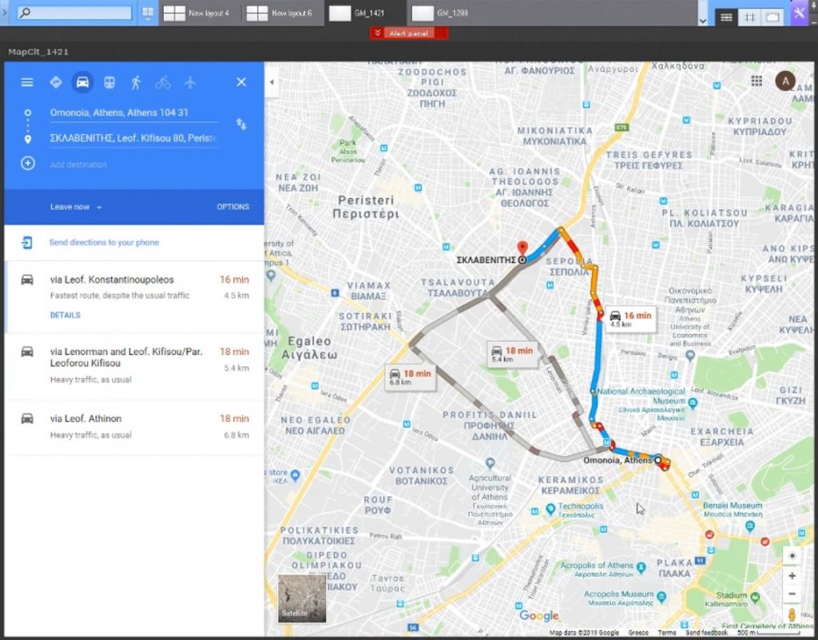The height and width of the screenshot is (640, 818).
Task: Click the layouts icon beside search box
Action: coord(148,13)
